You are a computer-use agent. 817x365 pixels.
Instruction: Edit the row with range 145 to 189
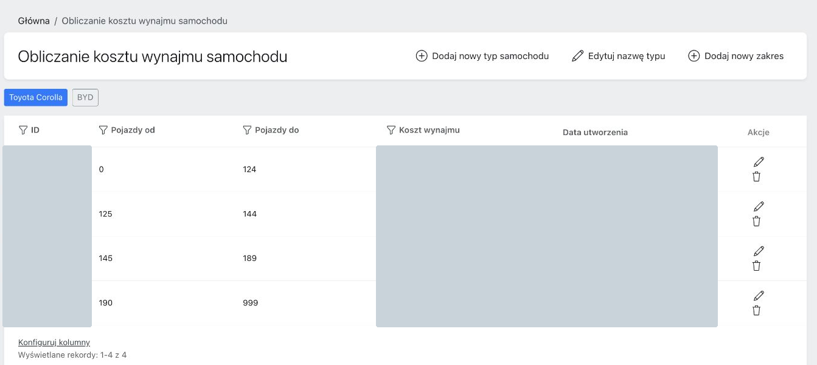tap(759, 251)
